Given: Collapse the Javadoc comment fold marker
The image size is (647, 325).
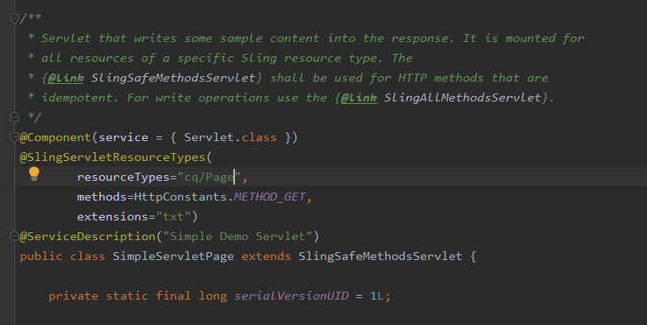Looking at the screenshot, I should pos(13,18).
